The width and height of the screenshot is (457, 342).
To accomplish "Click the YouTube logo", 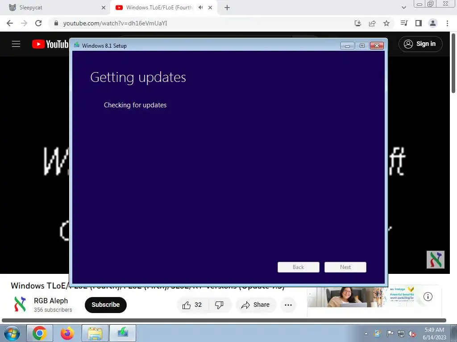I will coord(50,44).
